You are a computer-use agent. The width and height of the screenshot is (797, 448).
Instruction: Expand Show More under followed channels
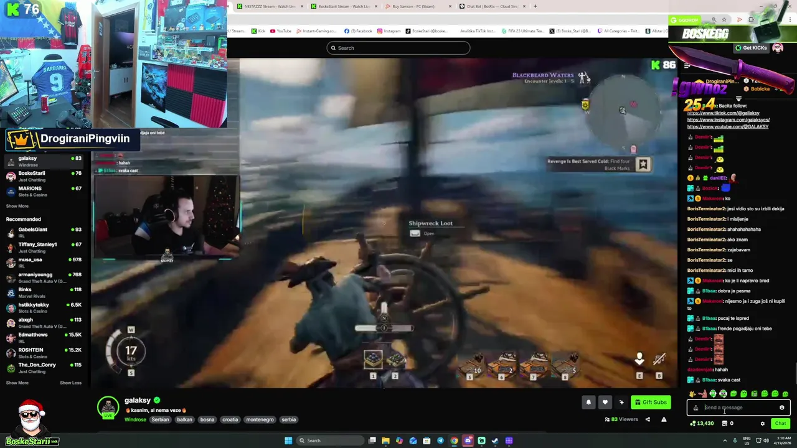(x=17, y=206)
